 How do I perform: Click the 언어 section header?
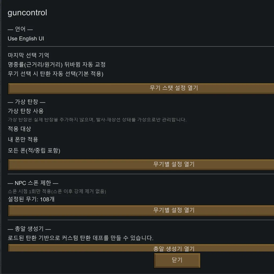click(20, 29)
